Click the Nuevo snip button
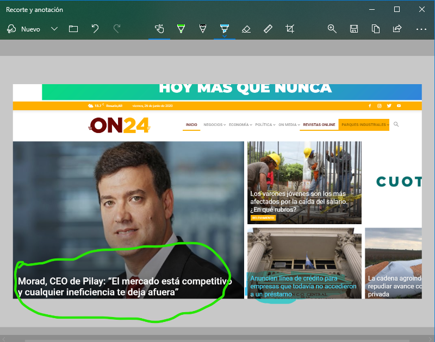This screenshot has width=435, height=342. click(23, 29)
